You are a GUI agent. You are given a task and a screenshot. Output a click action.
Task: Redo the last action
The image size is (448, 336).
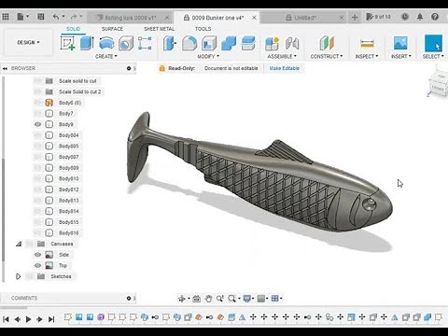click(74, 17)
